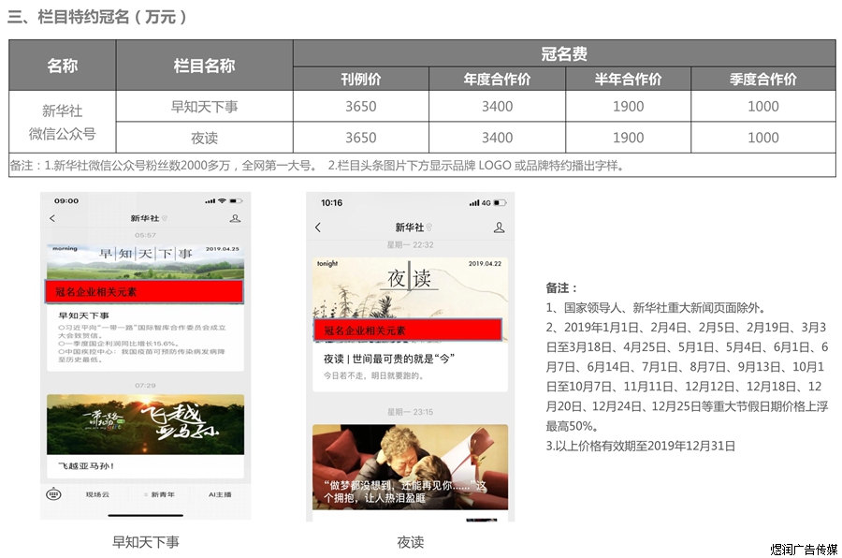842x558 pixels.
Task: Click 3400 in 早知天下事 row
Action: pyautogui.click(x=498, y=107)
